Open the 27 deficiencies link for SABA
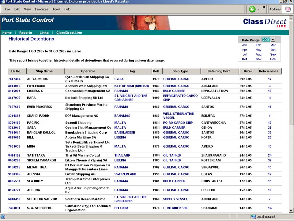The width and height of the screenshot is (294, 221). 269,128
